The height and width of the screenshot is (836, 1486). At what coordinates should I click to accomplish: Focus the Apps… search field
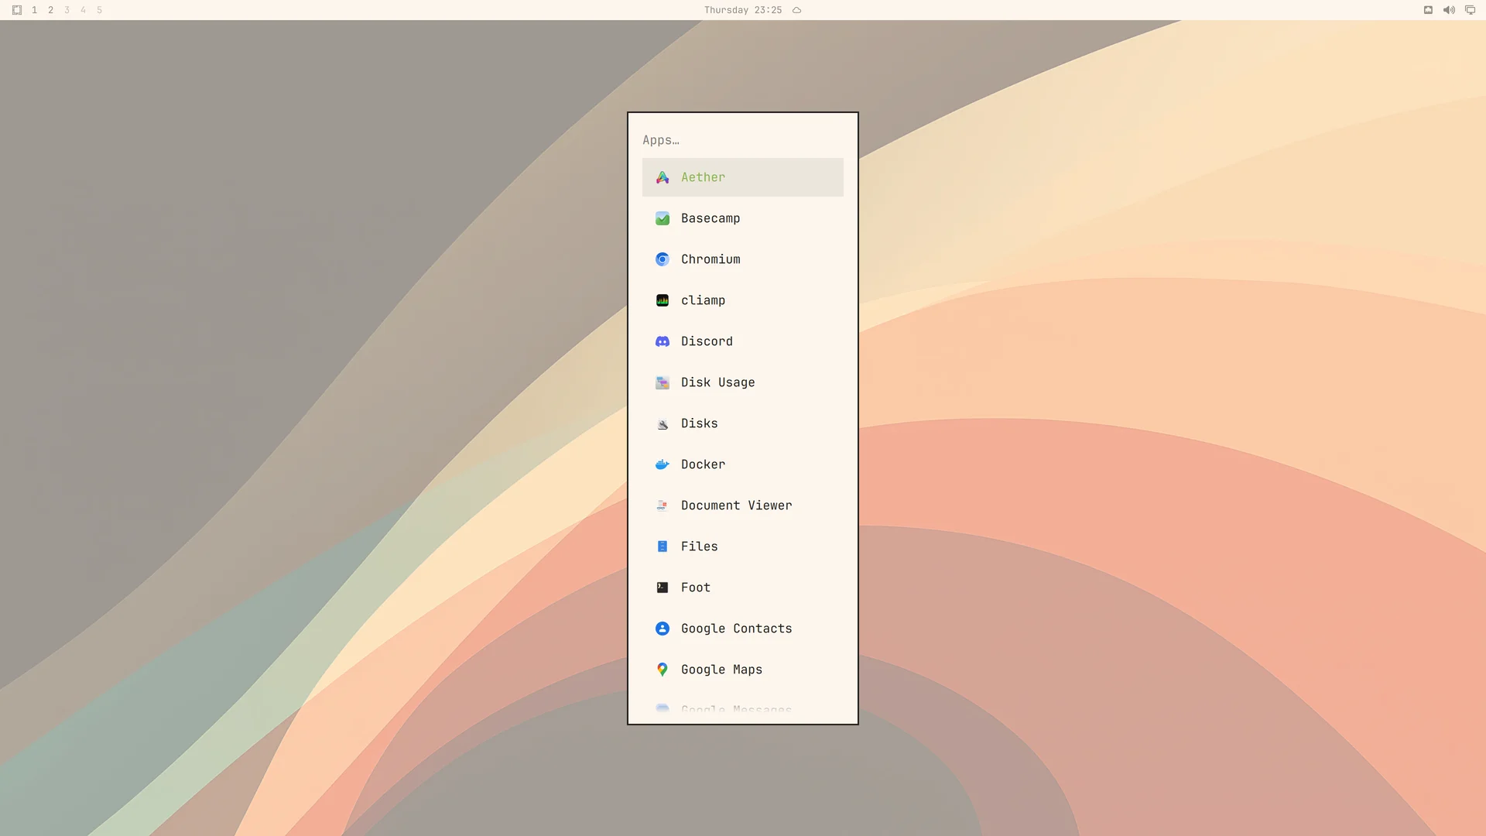point(743,140)
